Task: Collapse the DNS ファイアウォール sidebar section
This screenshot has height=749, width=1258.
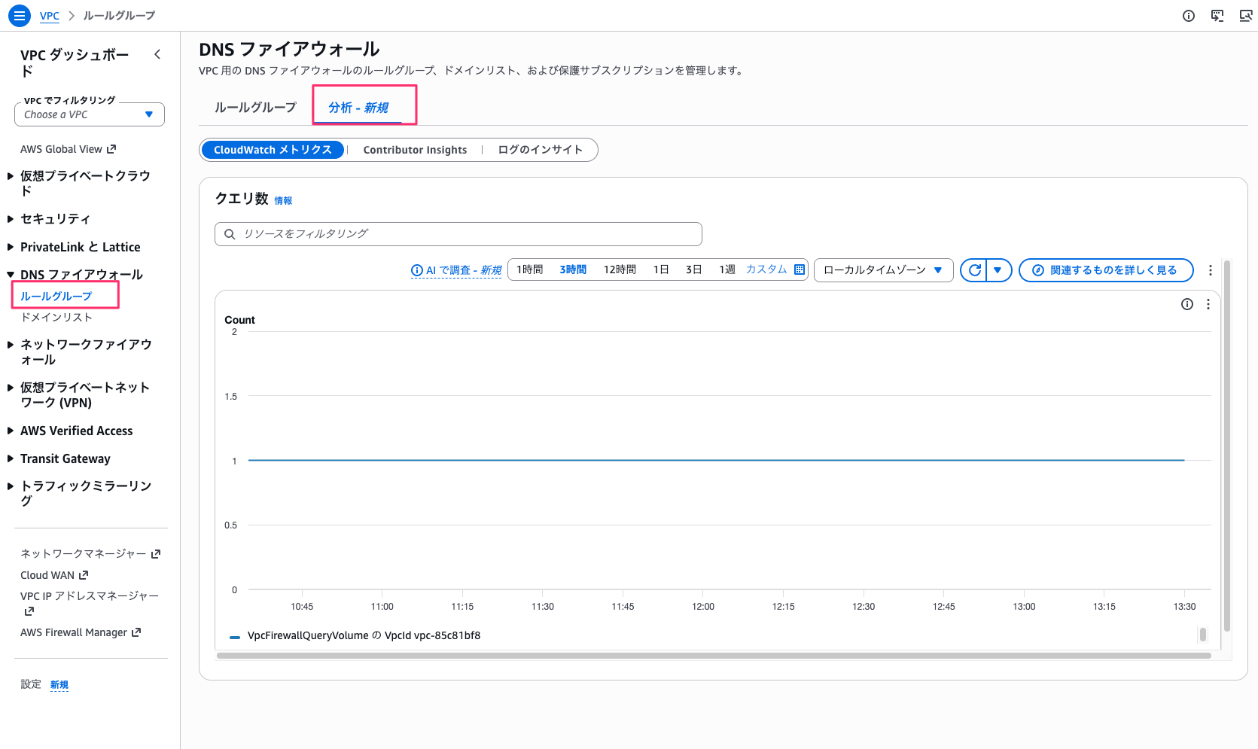Action: point(11,275)
